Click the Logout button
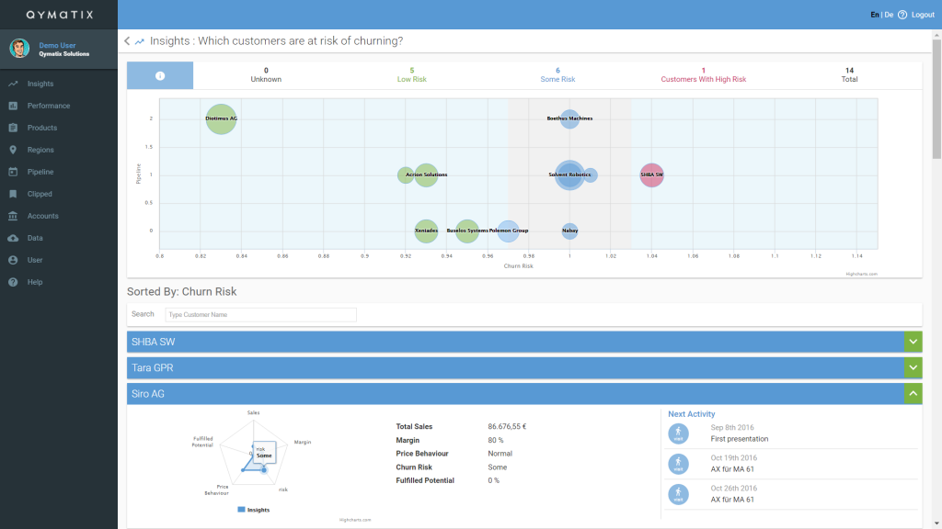 tap(921, 14)
